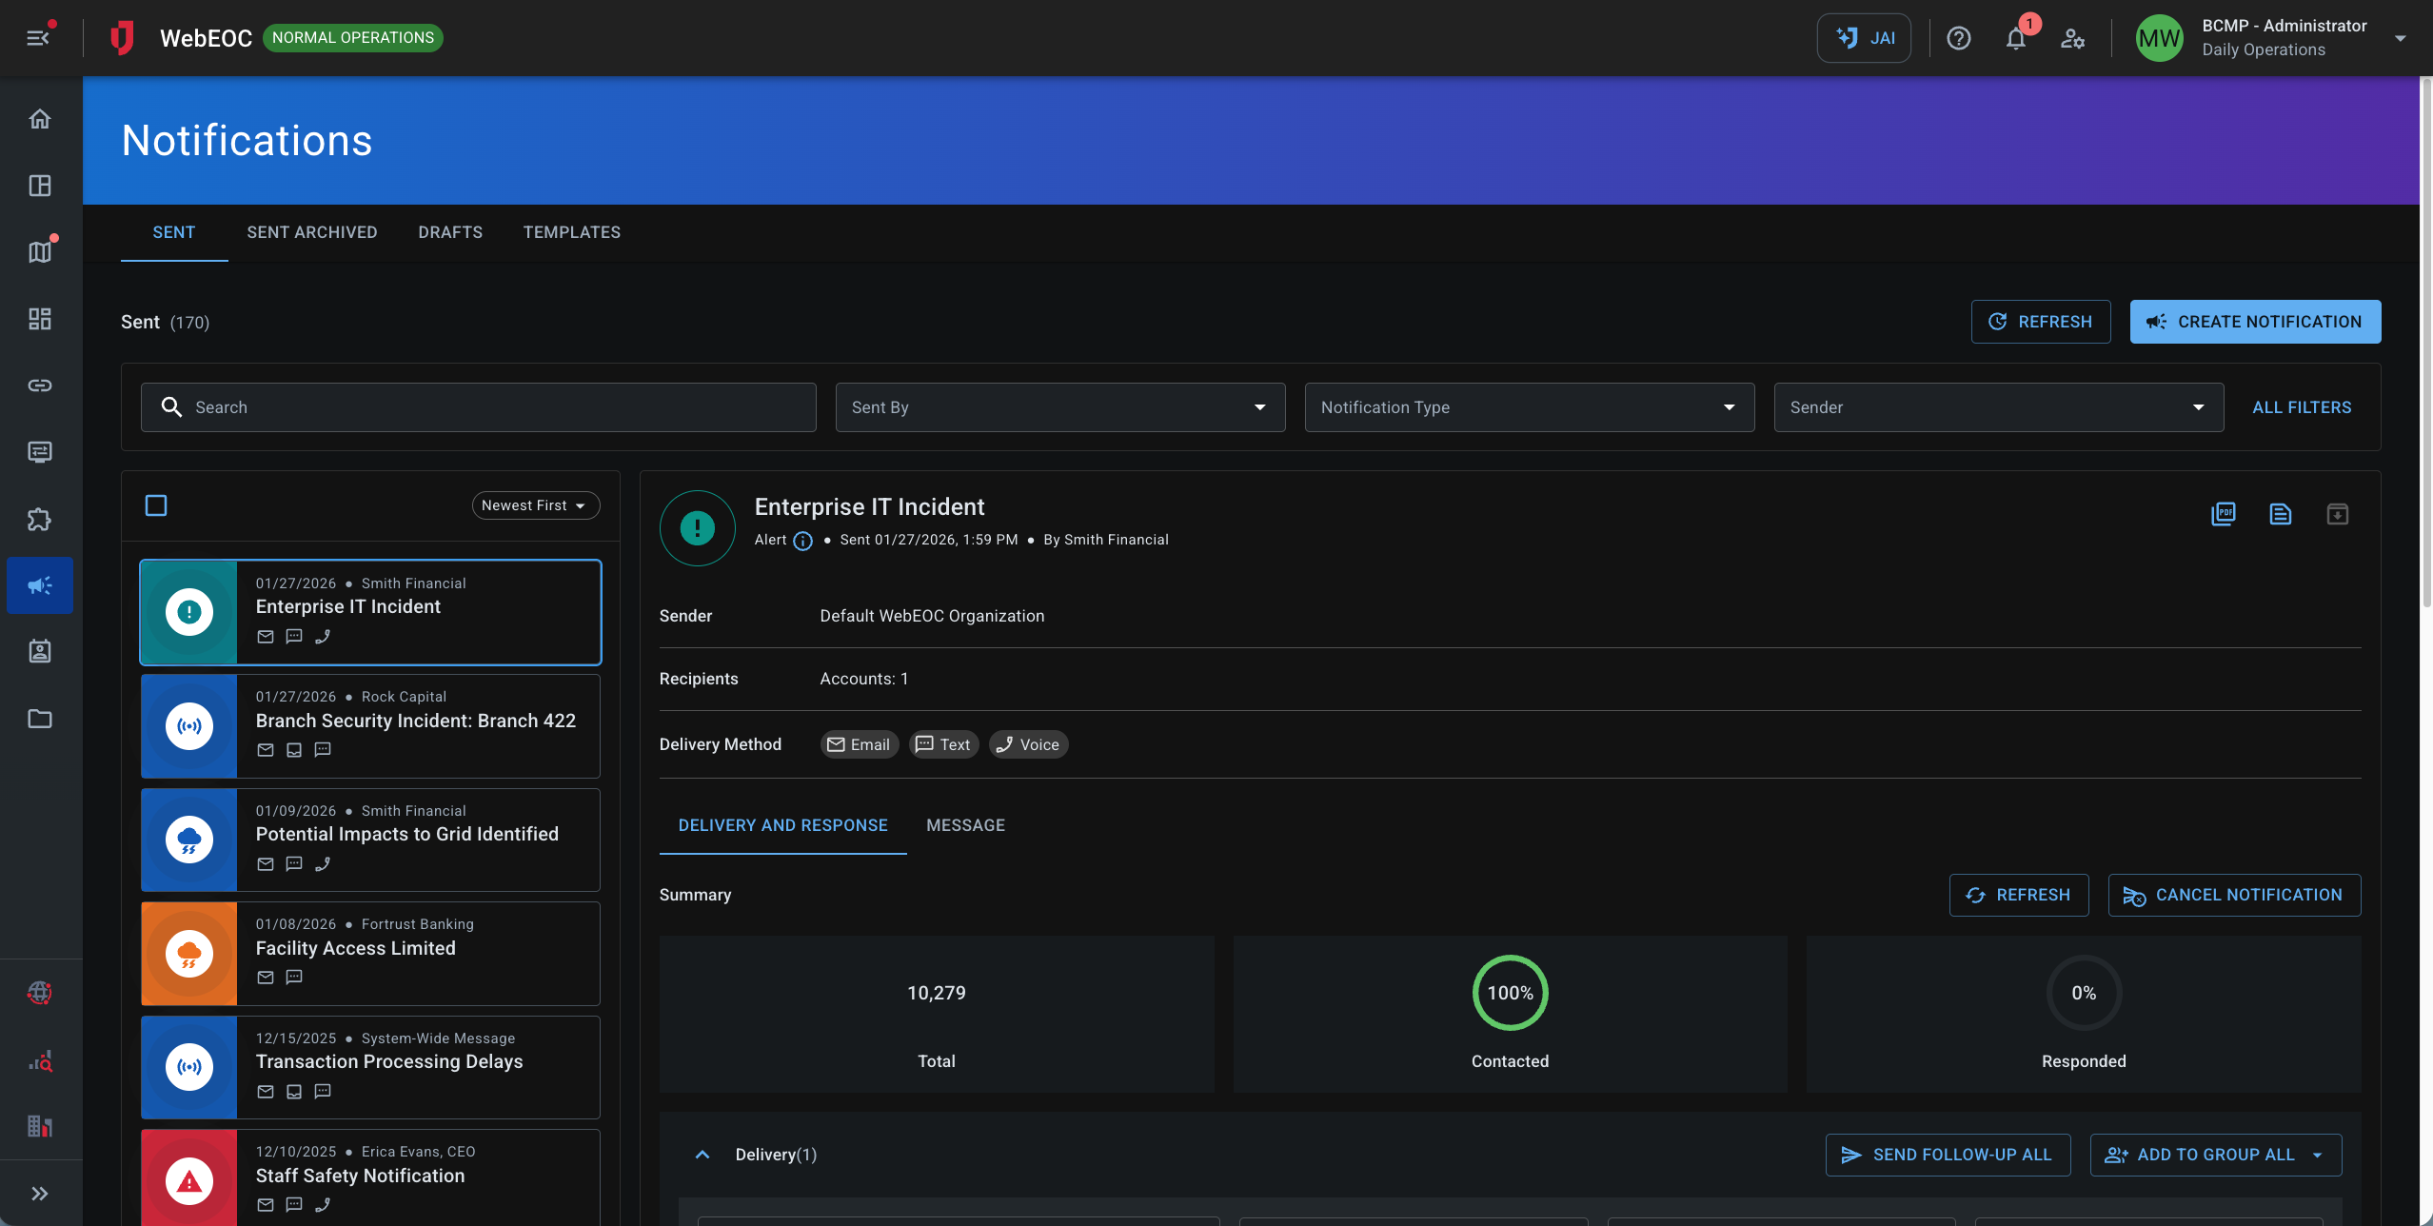Select Staff Safety Notification item
Image resolution: width=2433 pixels, height=1226 pixels.
pyautogui.click(x=371, y=1178)
